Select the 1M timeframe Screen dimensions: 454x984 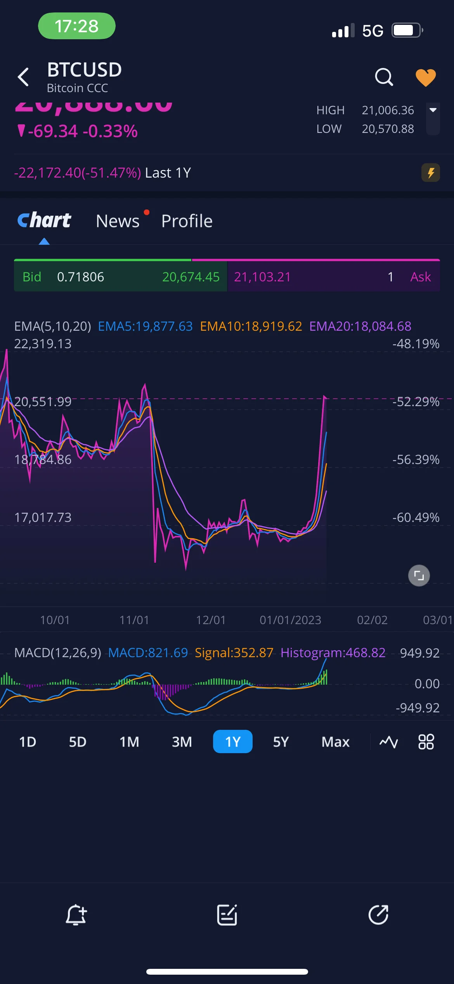click(x=129, y=741)
